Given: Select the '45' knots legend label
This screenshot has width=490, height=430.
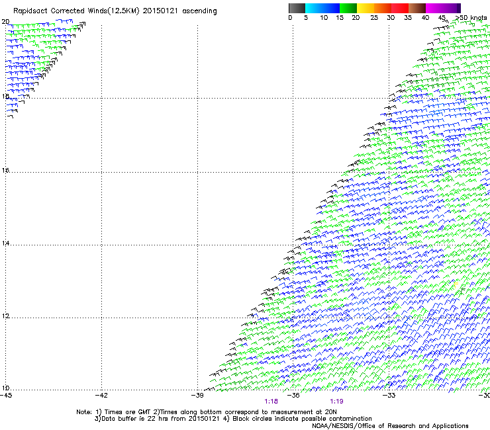Looking at the screenshot, I should click(x=442, y=18).
